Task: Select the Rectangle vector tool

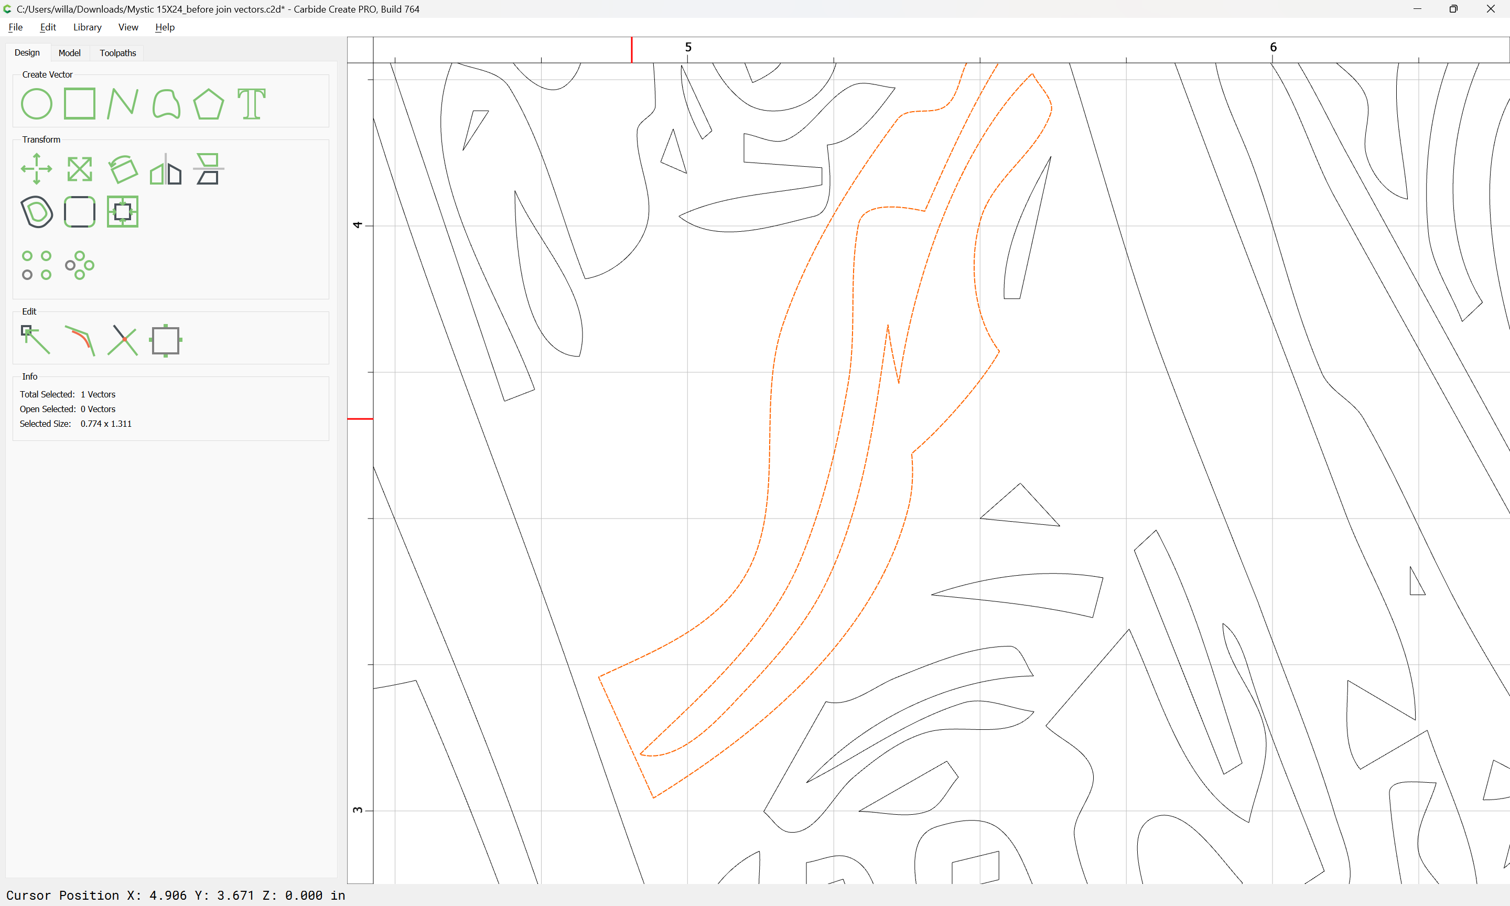Action: (x=79, y=104)
